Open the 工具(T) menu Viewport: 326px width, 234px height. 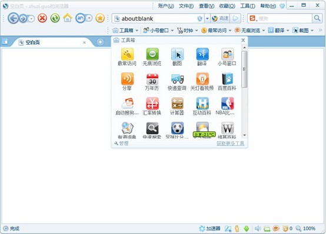pyautogui.click(x=248, y=6)
